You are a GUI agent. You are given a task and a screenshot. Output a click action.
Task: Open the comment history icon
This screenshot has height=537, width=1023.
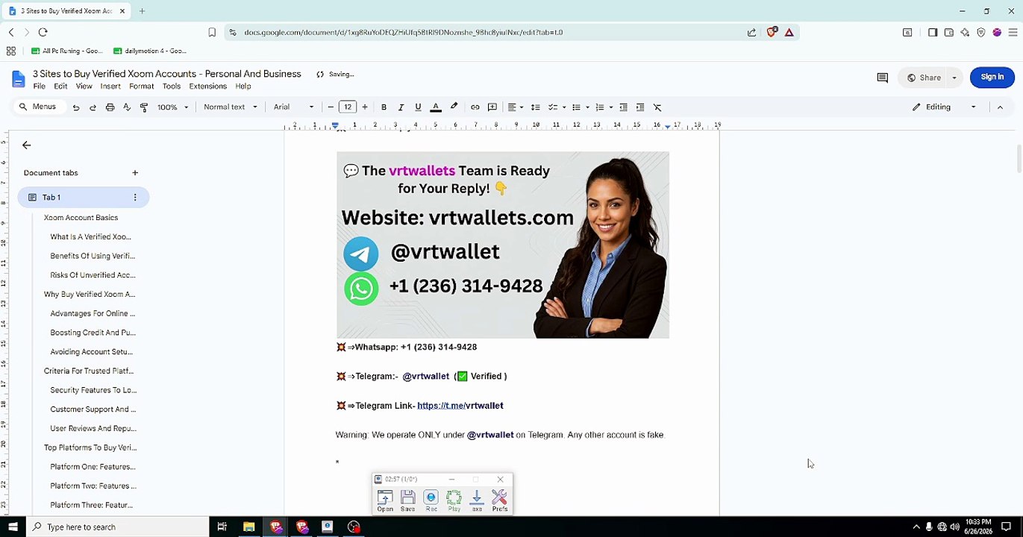(x=882, y=78)
